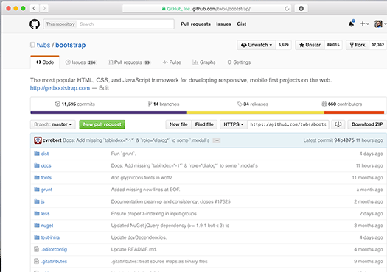Open the js folder

pos(43,201)
